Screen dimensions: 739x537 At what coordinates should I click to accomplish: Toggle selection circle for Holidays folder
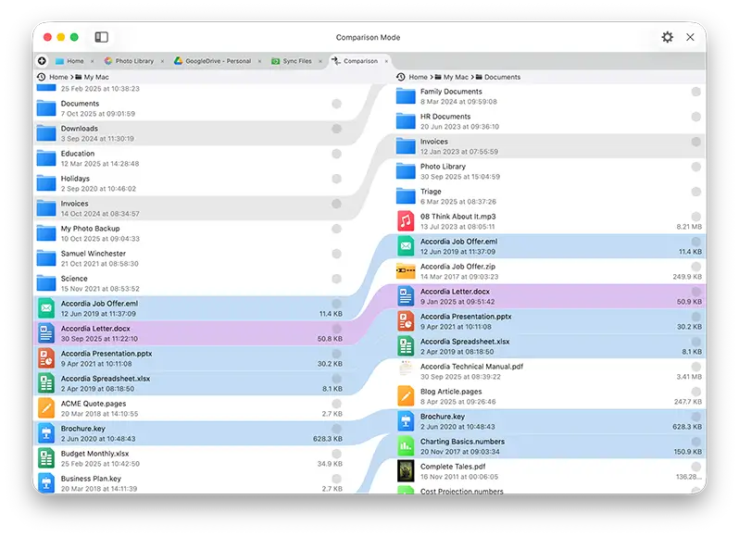[x=336, y=179]
